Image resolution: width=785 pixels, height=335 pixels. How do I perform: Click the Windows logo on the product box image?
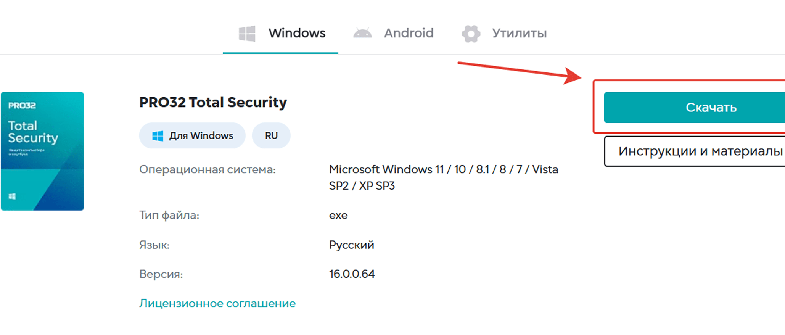pyautogui.click(x=12, y=196)
